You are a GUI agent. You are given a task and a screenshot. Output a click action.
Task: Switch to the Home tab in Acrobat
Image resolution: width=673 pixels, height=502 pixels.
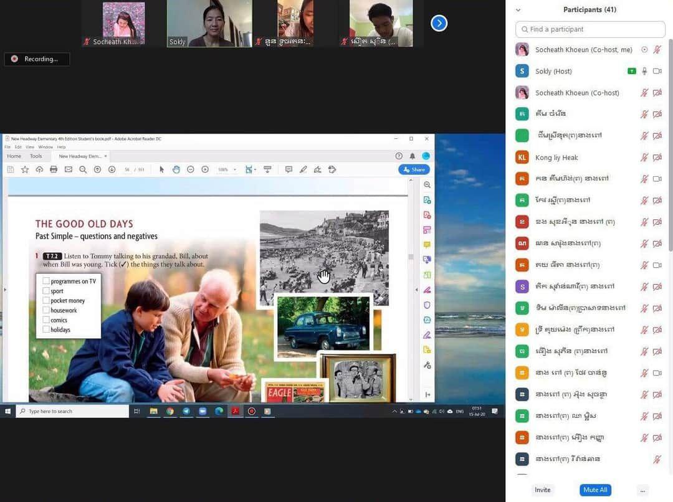[14, 156]
